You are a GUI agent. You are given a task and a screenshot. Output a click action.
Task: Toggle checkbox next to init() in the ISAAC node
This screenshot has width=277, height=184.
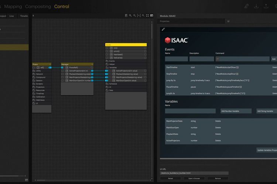coord(107,48)
